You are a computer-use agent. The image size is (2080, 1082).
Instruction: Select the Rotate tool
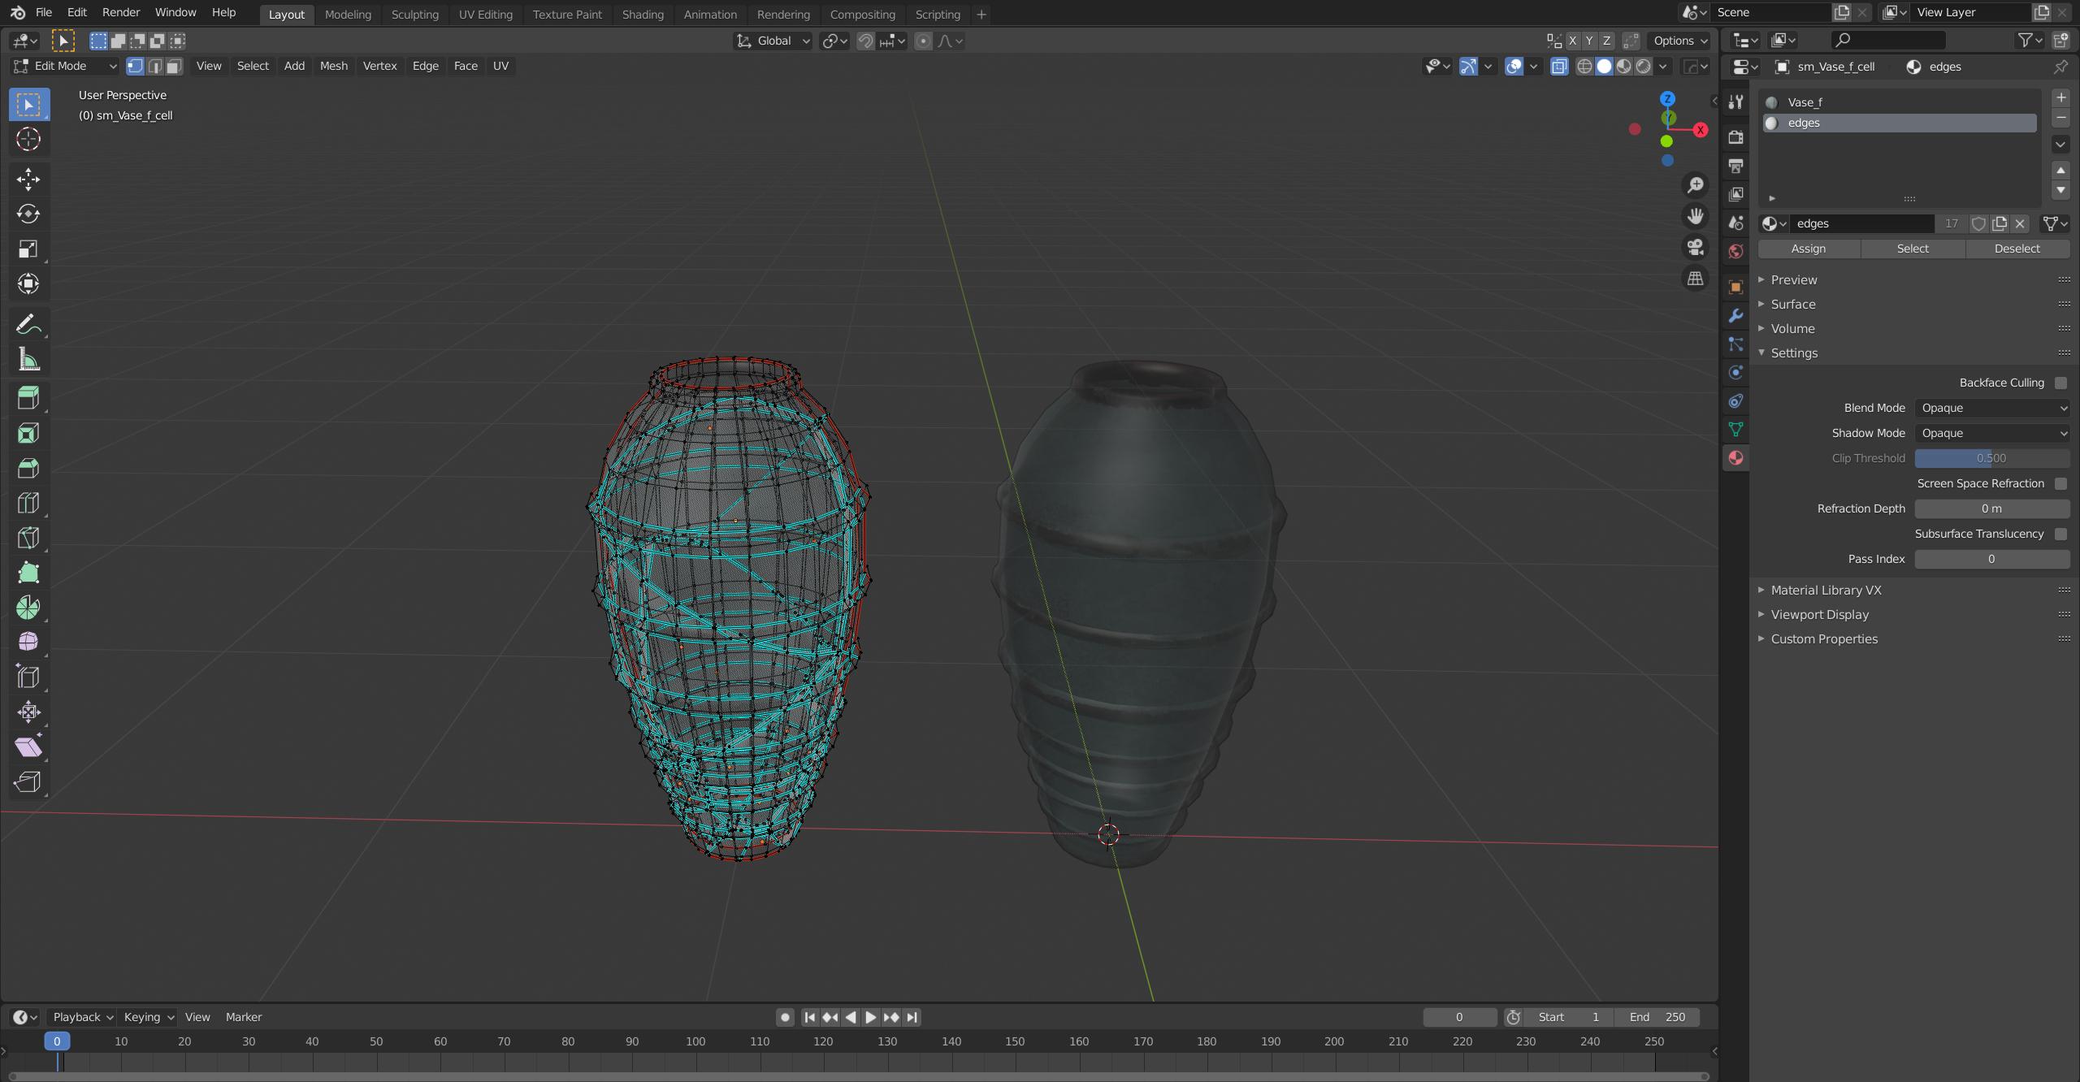pos(28,214)
